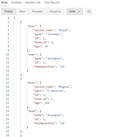Click line number 30
The height and width of the screenshot is (137, 140).
coord(8,135)
